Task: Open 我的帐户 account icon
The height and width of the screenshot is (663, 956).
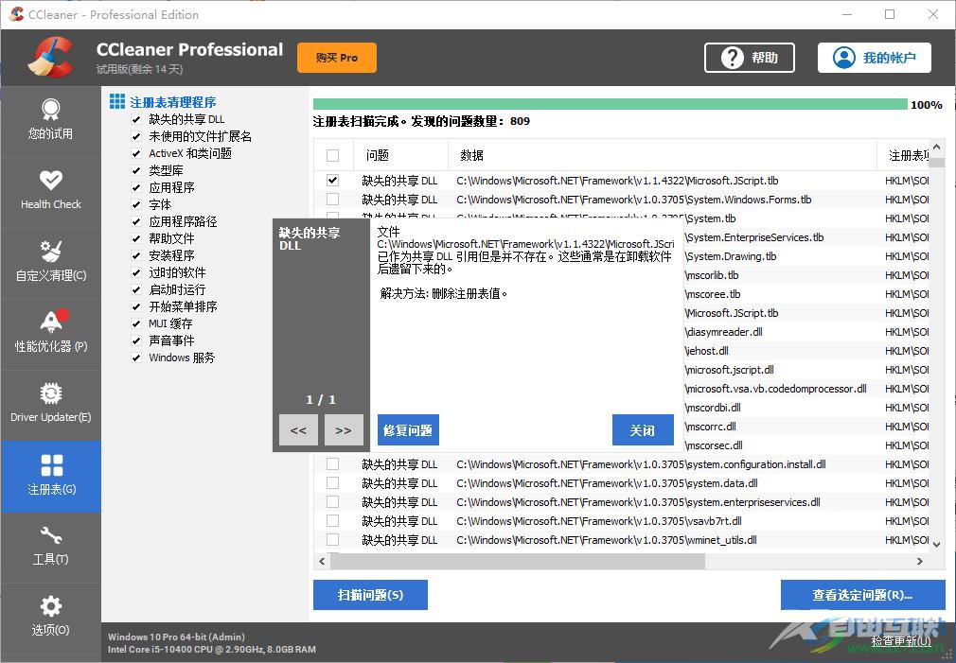Action: click(843, 58)
